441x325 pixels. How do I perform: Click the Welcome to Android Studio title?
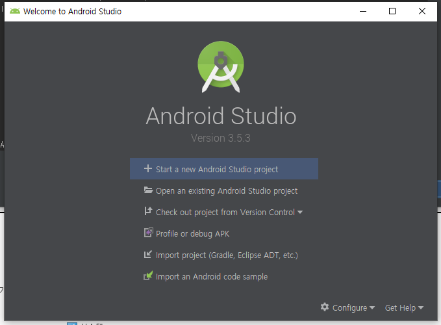point(72,11)
